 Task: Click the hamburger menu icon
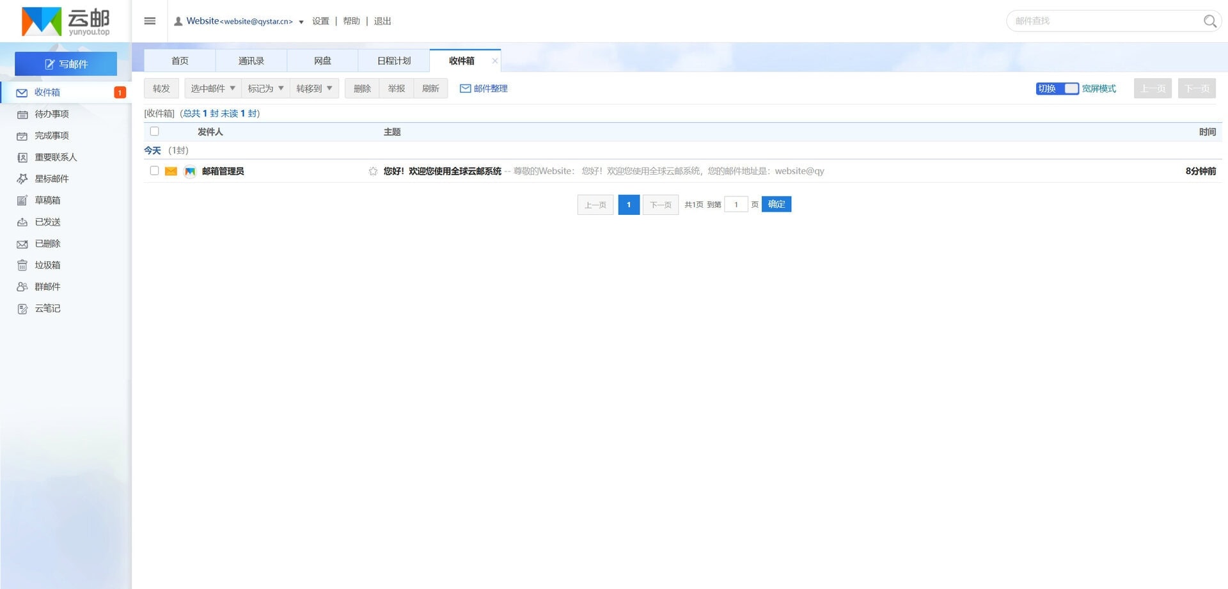[150, 20]
